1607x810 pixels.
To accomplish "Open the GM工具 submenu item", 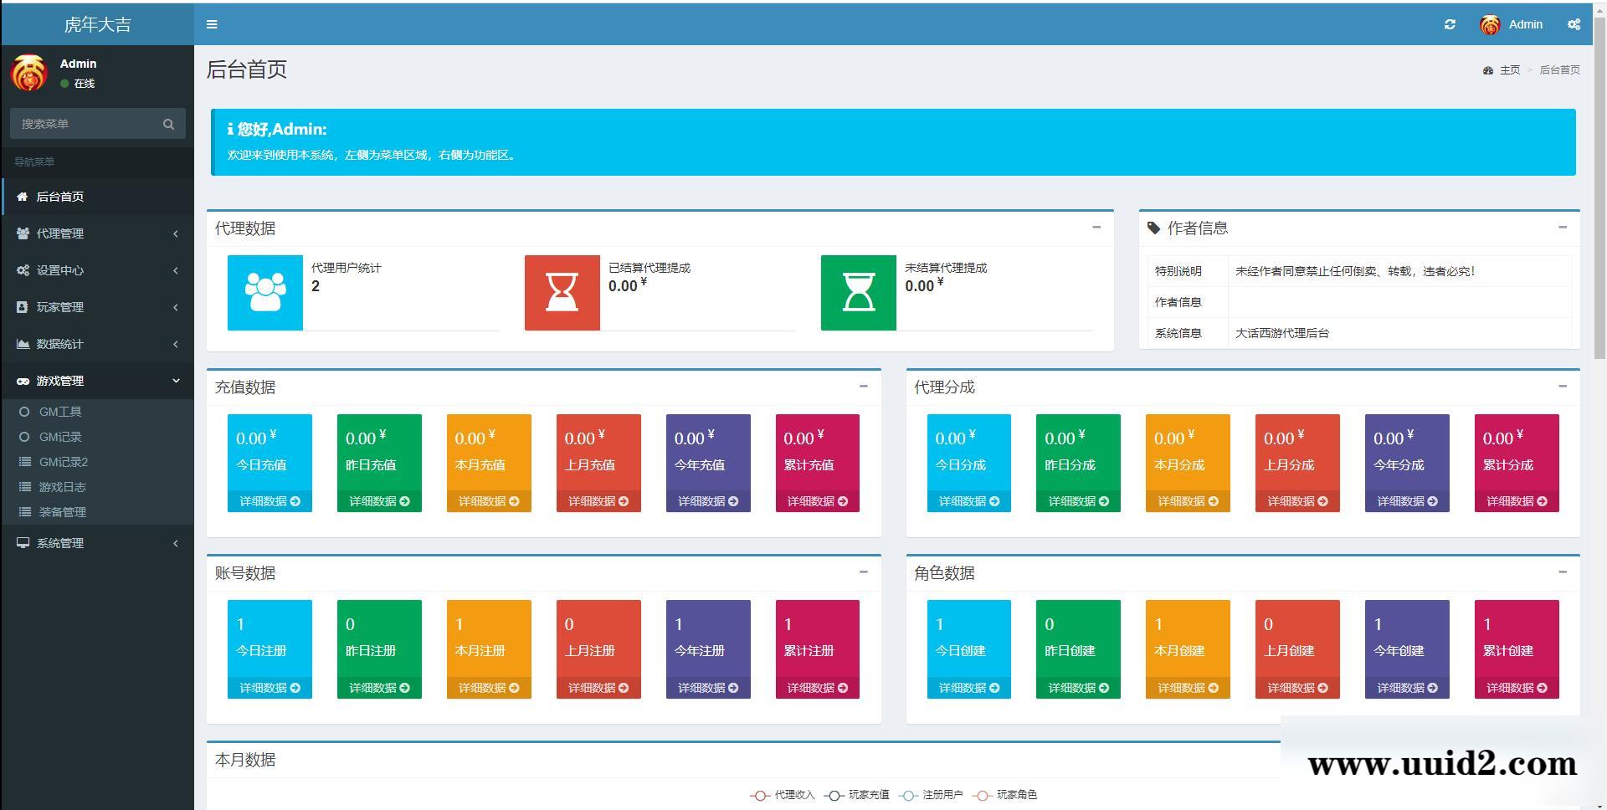I will coord(60,412).
